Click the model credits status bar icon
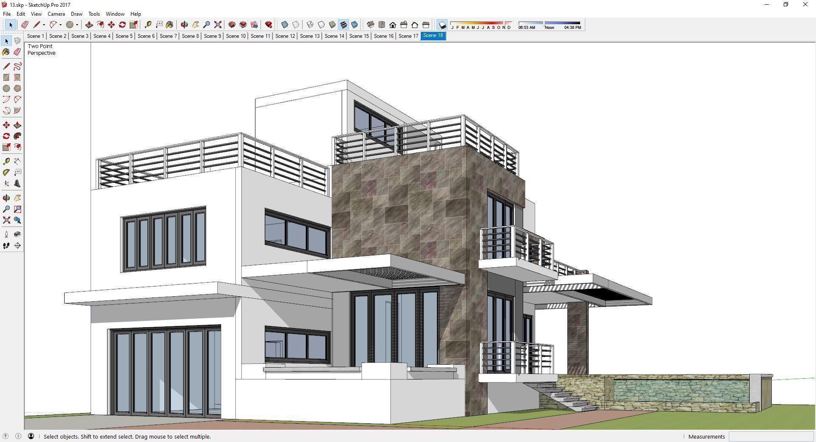 (x=18, y=436)
